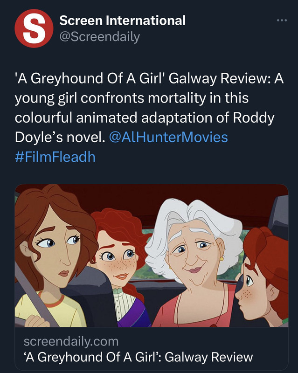
Task: Click the @Screendaily handle
Action: (99, 37)
